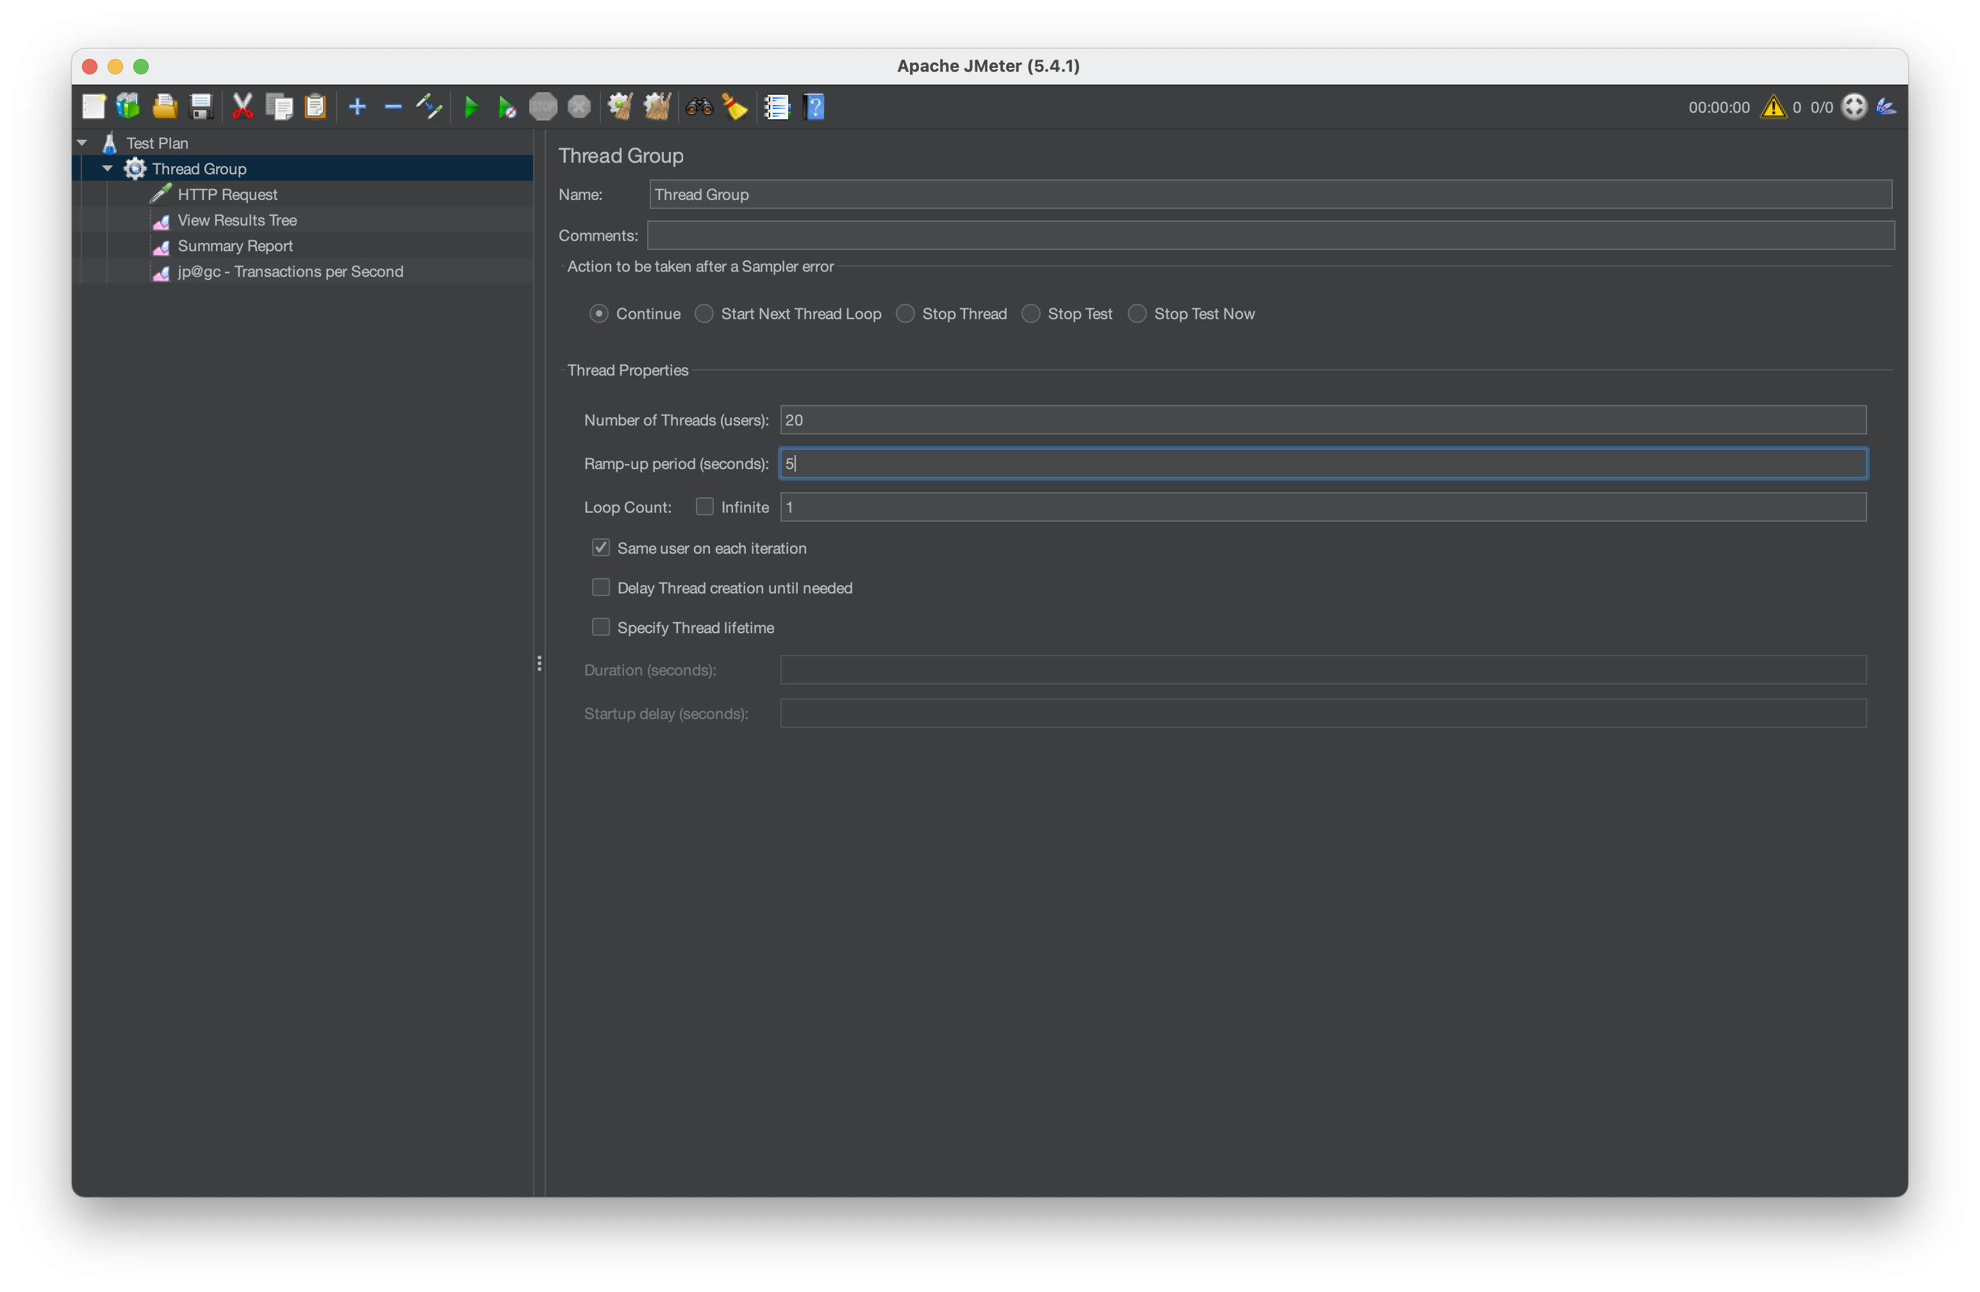
Task: Click the yellow warning log icon
Action: click(x=1773, y=106)
